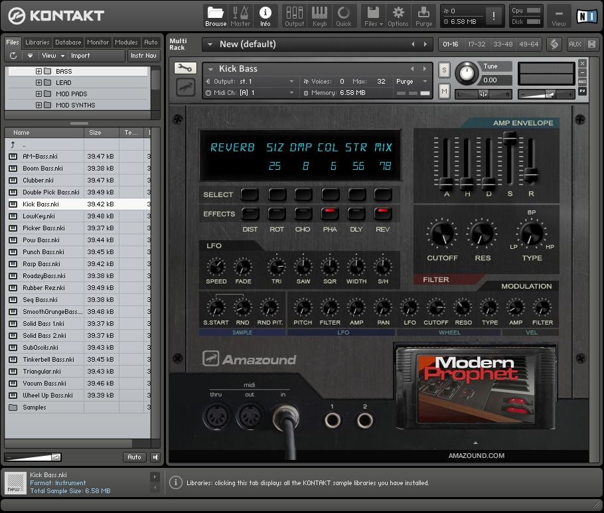Select Punch Bass.nki in file list

pyautogui.click(x=43, y=252)
